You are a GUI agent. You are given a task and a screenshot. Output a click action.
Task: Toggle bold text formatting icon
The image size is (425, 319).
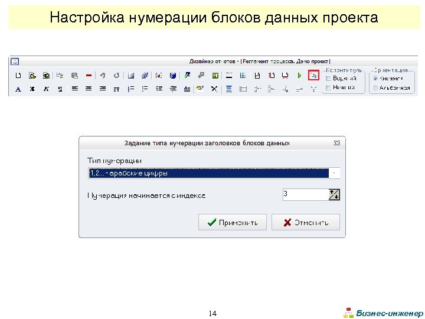(x=32, y=89)
